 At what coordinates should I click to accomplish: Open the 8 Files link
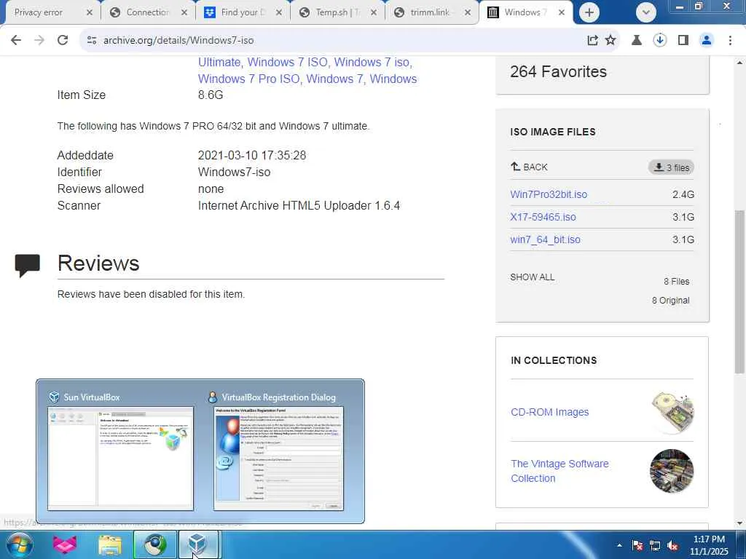677,282
